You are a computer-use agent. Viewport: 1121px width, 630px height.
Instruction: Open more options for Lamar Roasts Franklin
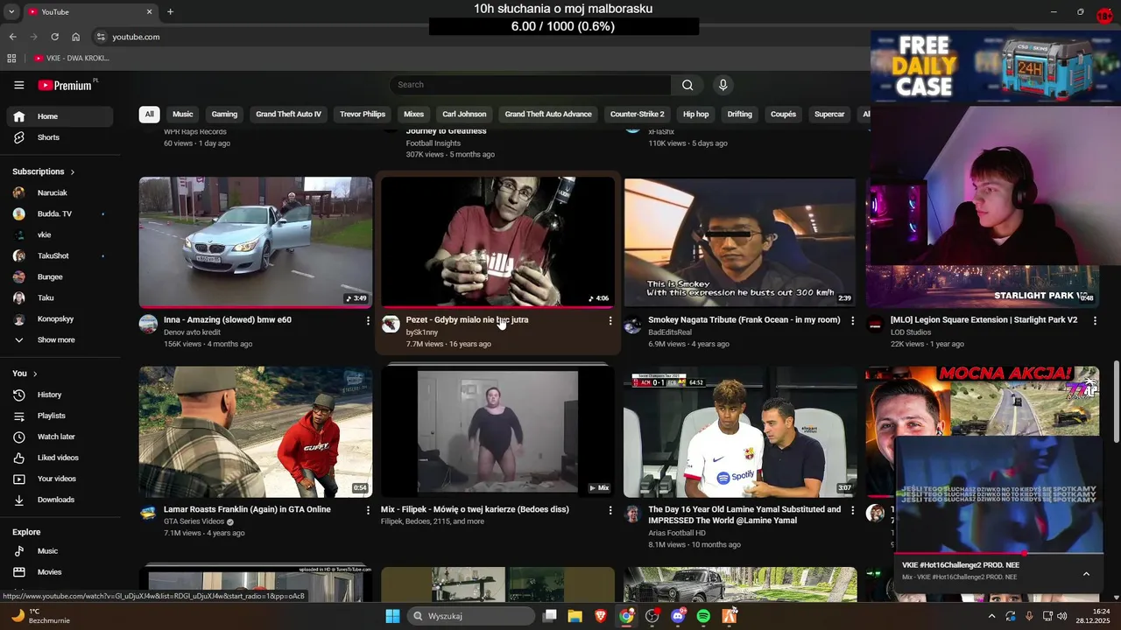pyautogui.click(x=368, y=510)
